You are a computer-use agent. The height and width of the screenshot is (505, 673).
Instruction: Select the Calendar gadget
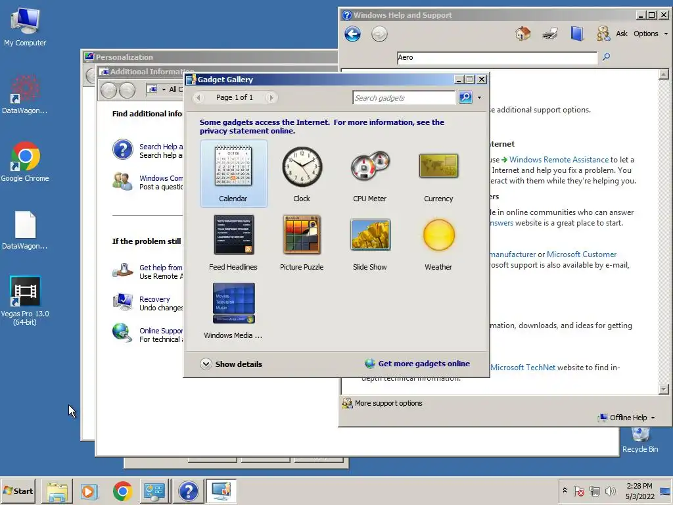coord(233,174)
